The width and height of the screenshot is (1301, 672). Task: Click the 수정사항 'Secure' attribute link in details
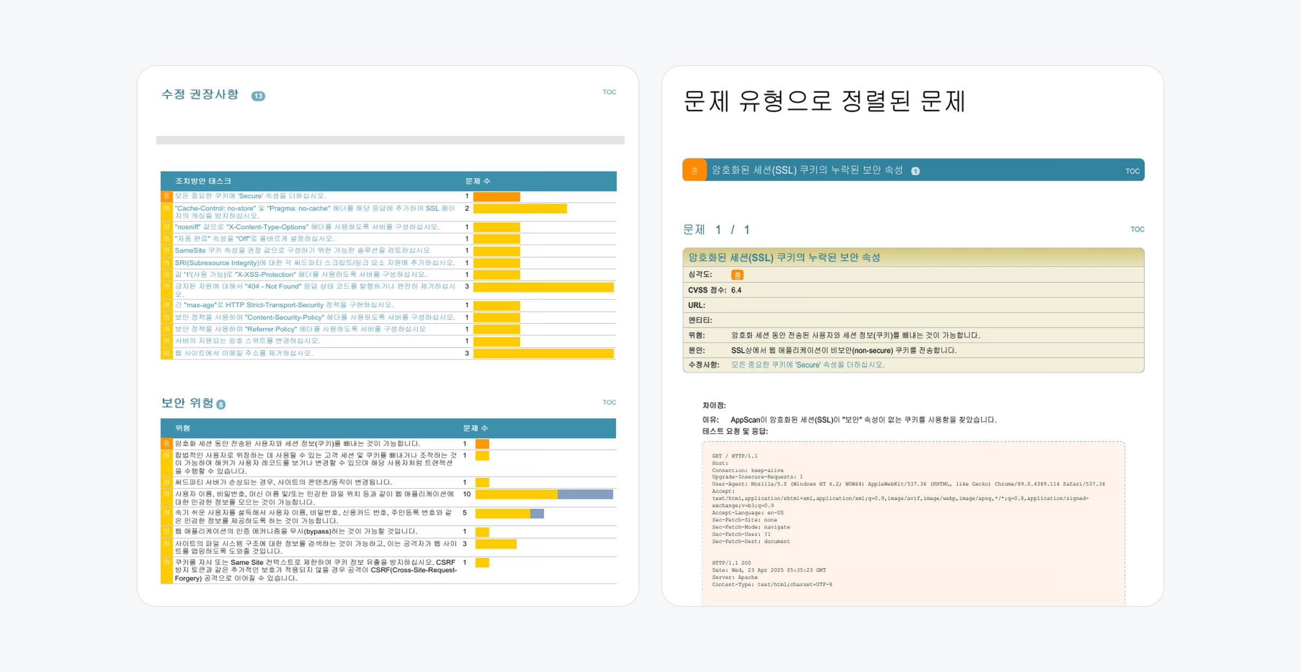point(807,365)
